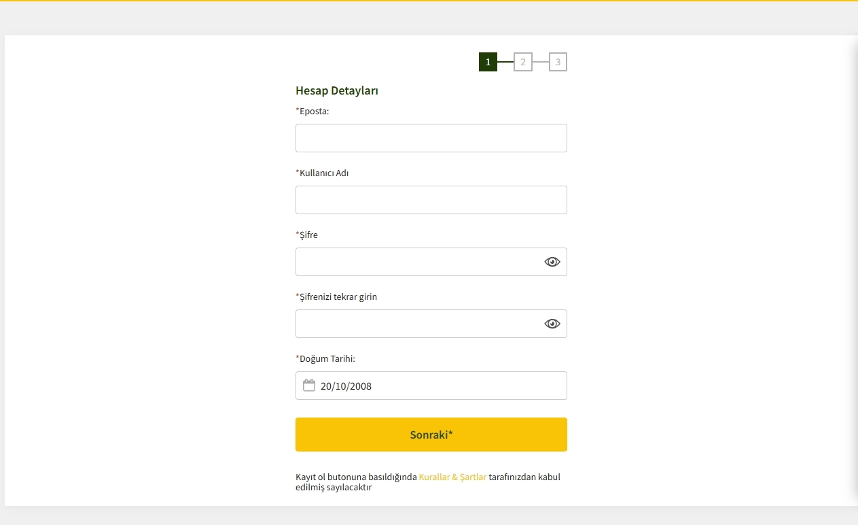Image resolution: width=858 pixels, height=525 pixels.
Task: Click the Şifrenizi tekrar girin label
Action: (336, 297)
